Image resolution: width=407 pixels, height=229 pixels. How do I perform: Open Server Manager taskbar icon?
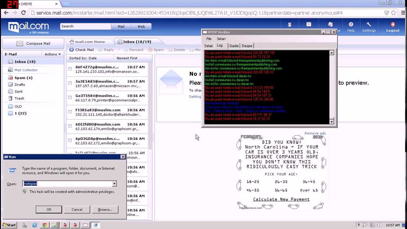(24, 225)
